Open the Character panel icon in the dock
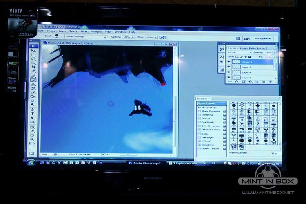Image resolution: width=306 pixels, height=204 pixels. click(222, 57)
